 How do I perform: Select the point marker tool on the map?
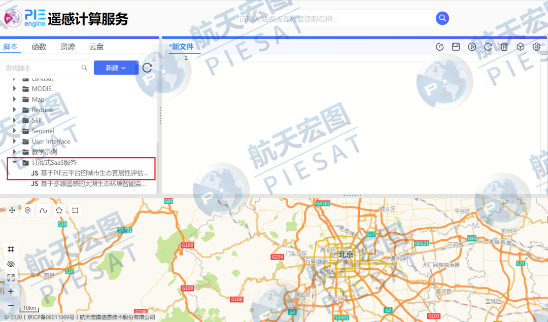click(27, 210)
